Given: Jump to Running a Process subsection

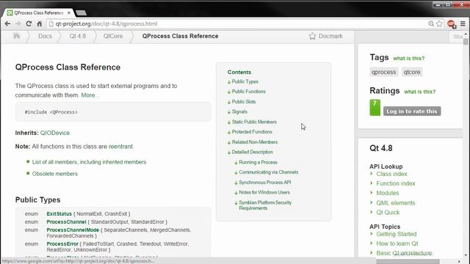Looking at the screenshot, I should [x=258, y=162].
